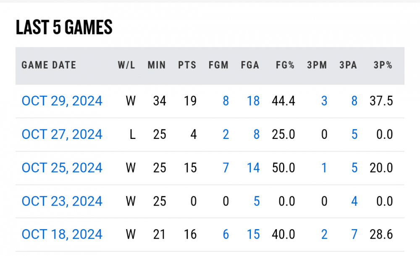Open the Oct 25, 2024 game link

62,168
